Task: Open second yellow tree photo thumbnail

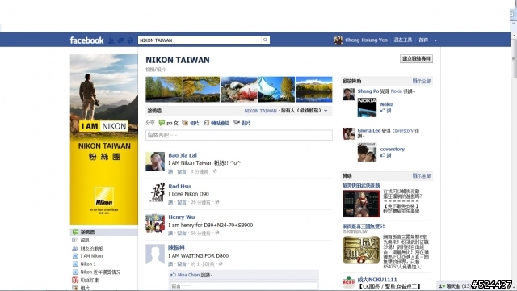Action: point(201,90)
